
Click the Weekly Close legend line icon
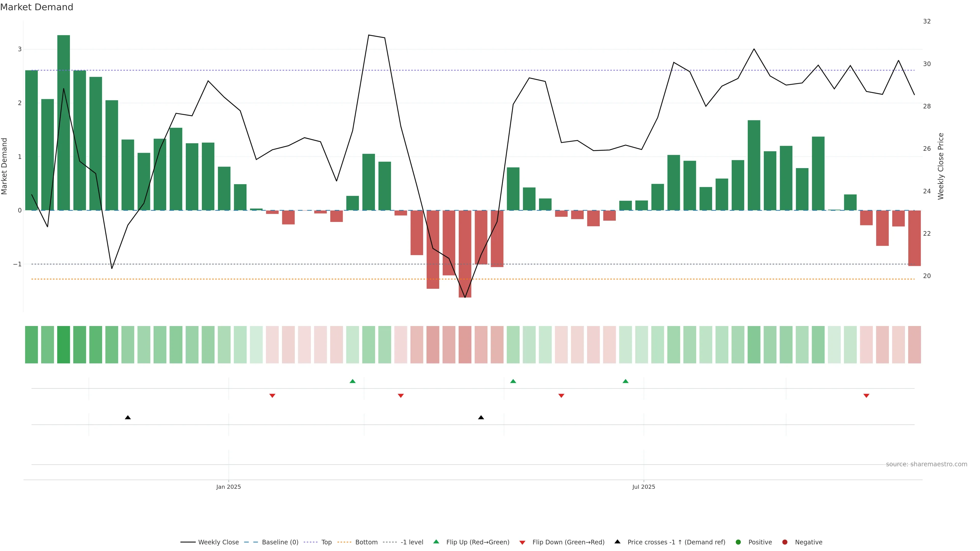(188, 542)
